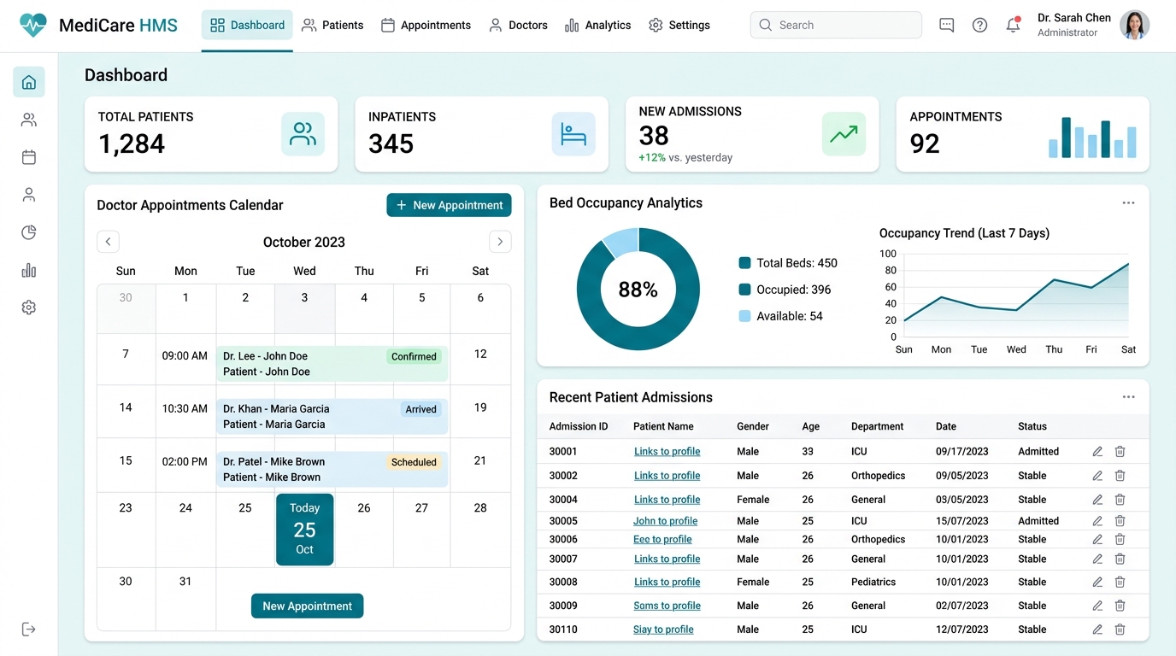
Task: Click the logout icon in sidebar
Action: pyautogui.click(x=29, y=630)
